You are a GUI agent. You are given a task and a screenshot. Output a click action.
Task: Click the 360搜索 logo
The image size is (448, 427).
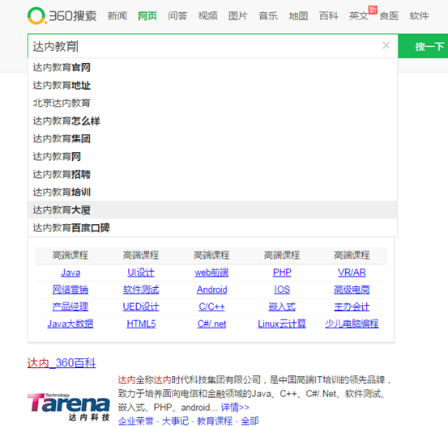coord(62,15)
